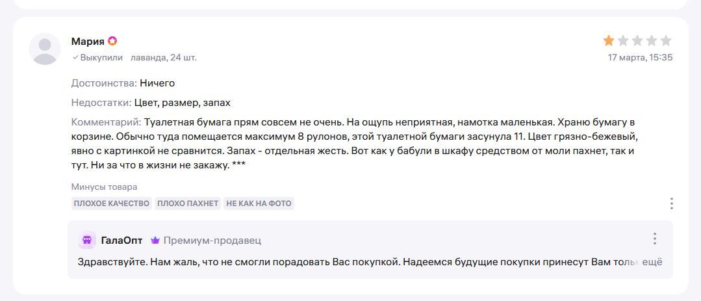
Task: Click the Выкупили checkmark icon
Action: (75, 57)
